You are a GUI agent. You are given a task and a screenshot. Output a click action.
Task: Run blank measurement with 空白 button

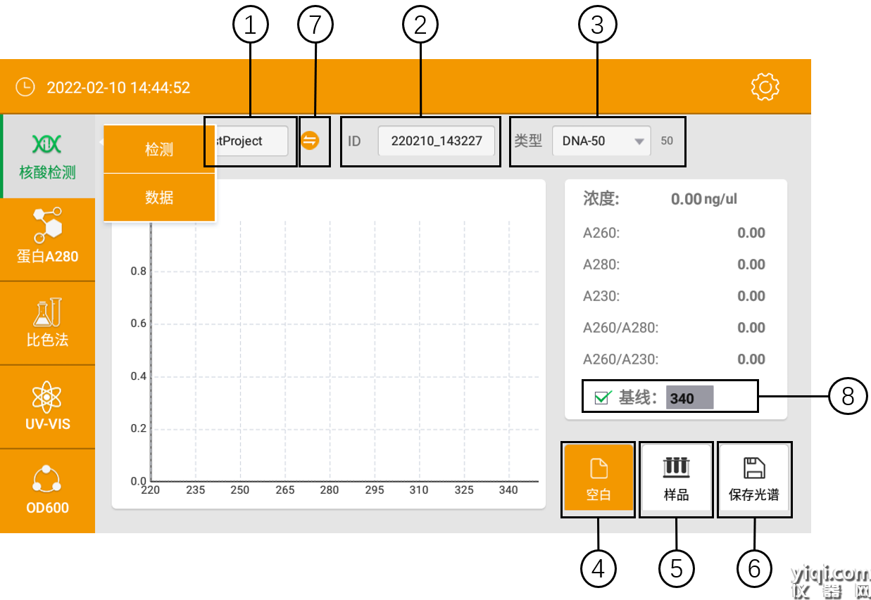point(599,479)
